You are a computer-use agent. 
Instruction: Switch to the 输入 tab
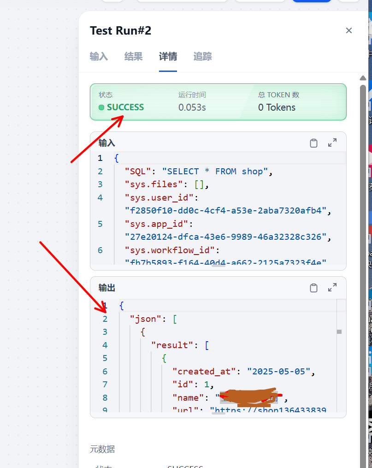99,57
